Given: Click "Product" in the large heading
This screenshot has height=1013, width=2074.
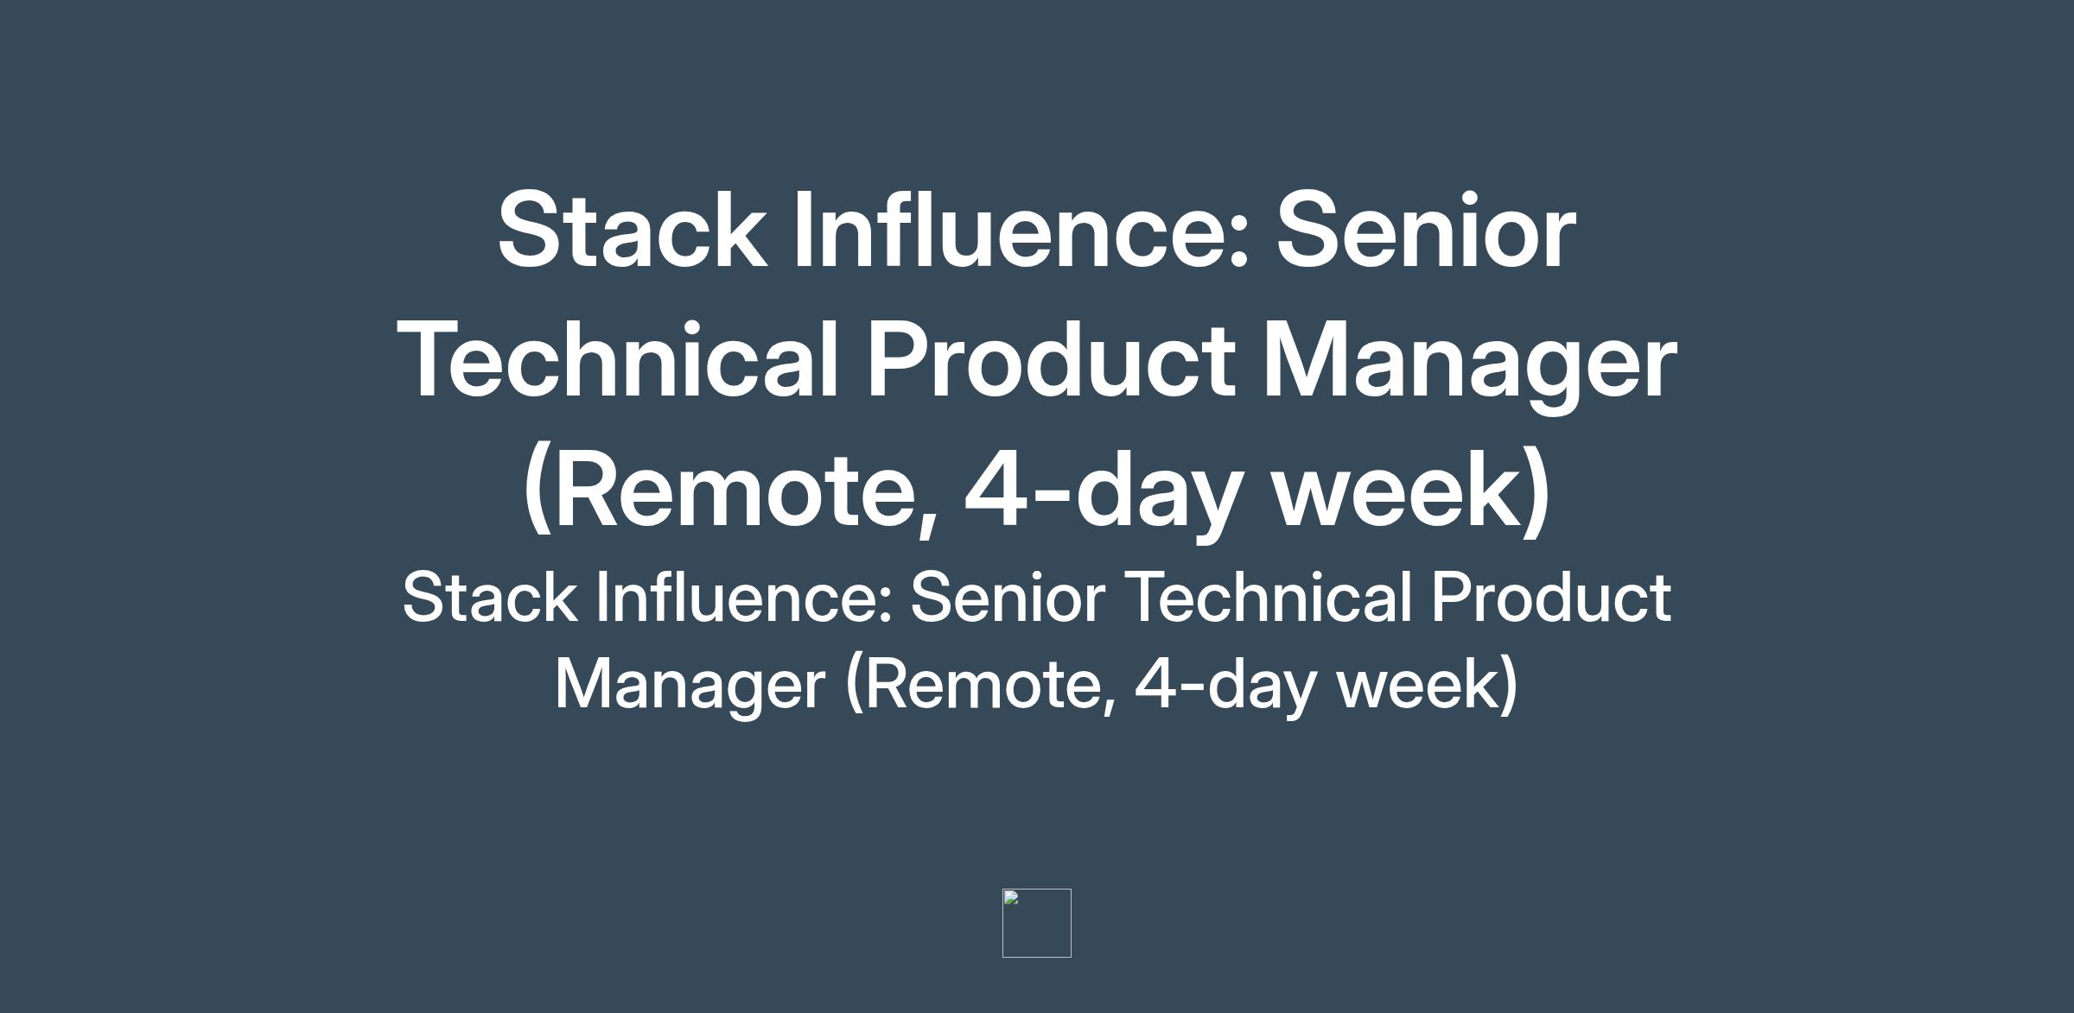Looking at the screenshot, I should 1051,358.
